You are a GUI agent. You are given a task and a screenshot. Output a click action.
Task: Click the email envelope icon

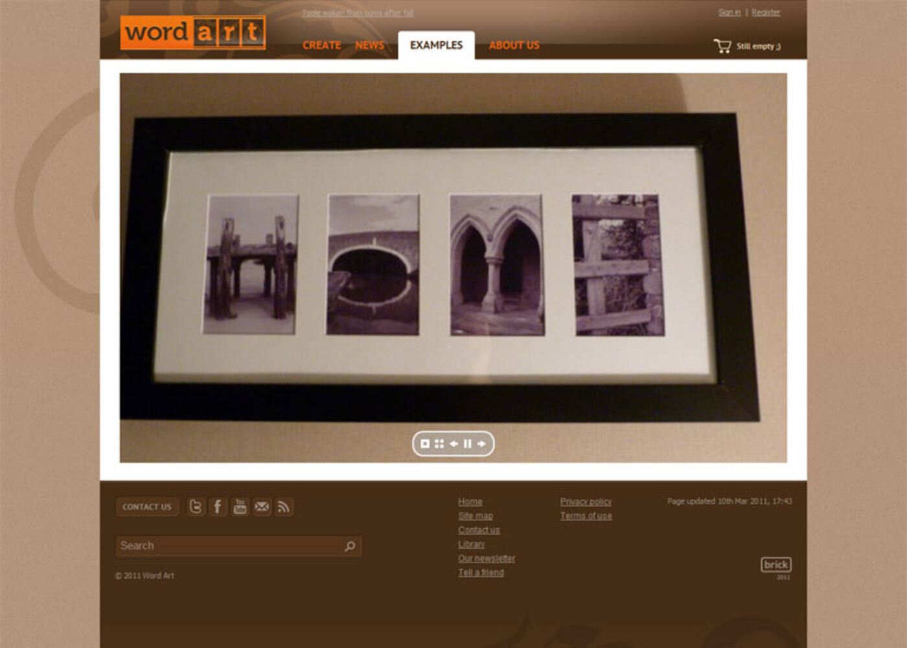[262, 507]
